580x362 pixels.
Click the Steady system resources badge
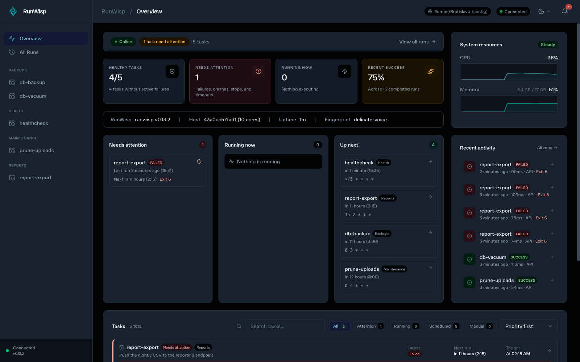tap(548, 45)
